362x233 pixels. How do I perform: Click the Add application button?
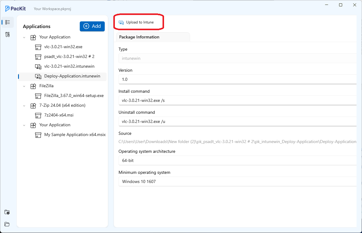[92, 26]
